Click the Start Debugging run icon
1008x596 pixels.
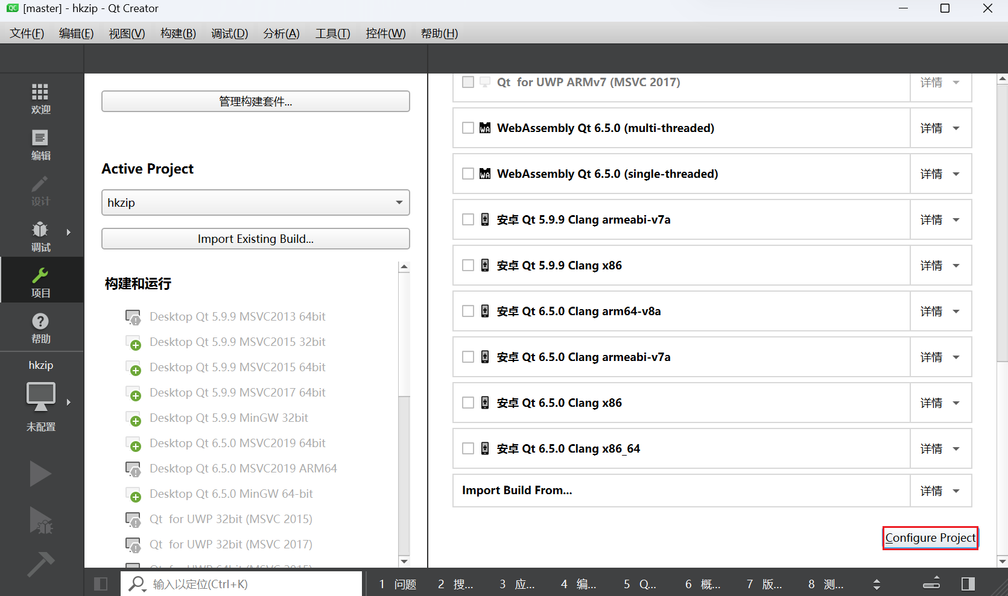click(x=40, y=519)
